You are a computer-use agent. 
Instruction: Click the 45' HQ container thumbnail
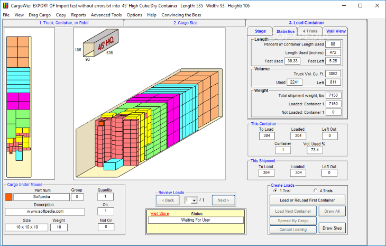click(100, 43)
